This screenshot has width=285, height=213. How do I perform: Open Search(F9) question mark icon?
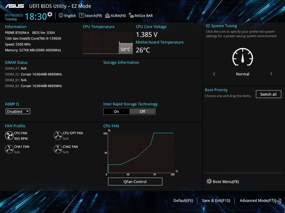point(82,16)
